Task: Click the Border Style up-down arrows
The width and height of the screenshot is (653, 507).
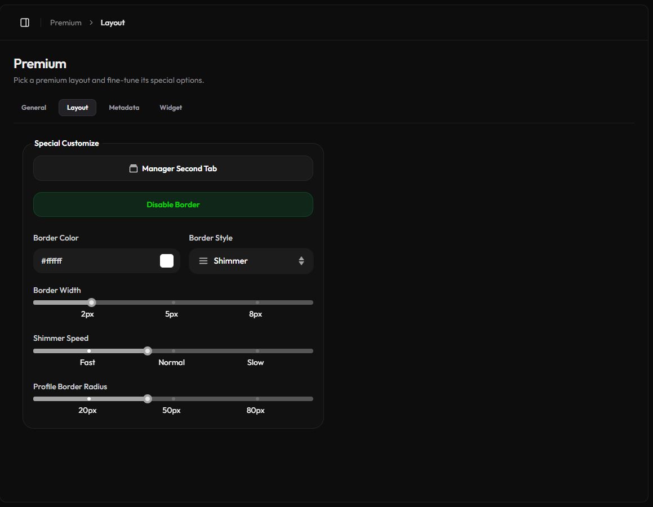Action: tap(301, 261)
